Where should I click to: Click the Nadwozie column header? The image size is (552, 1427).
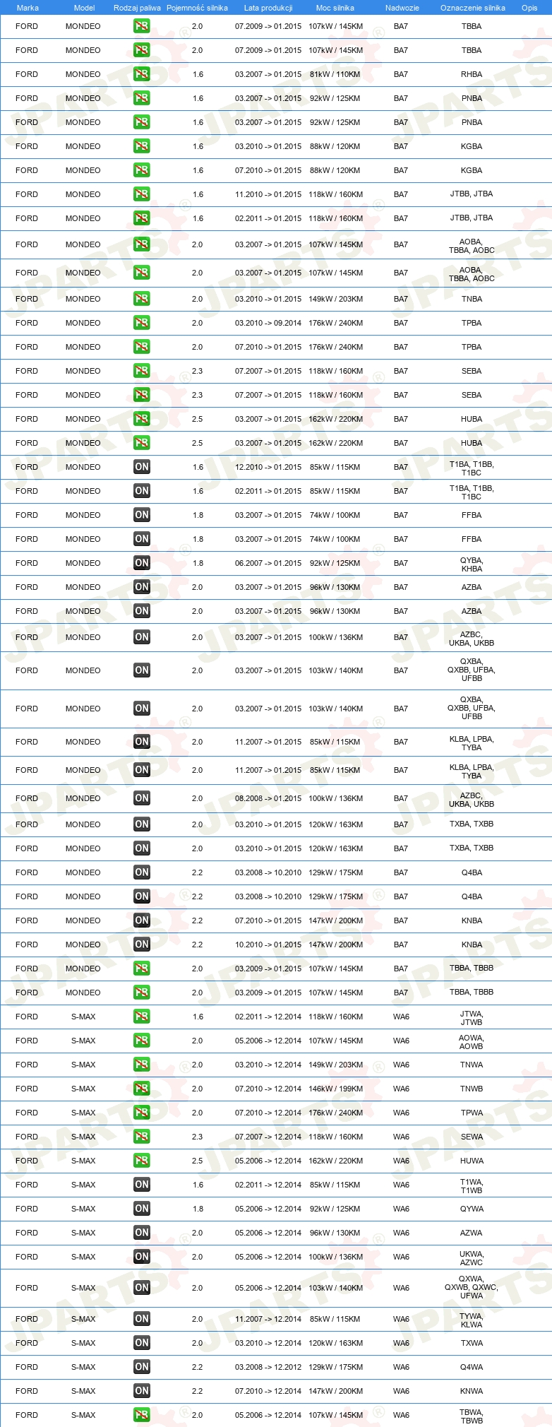point(402,8)
